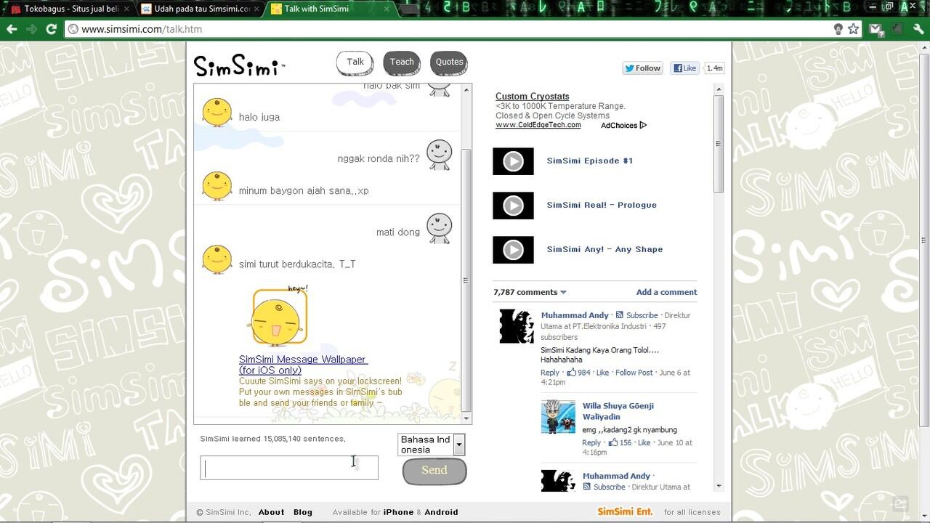Screen dimensions: 930x523
Task: Open the Blog footer link
Action: (x=303, y=512)
